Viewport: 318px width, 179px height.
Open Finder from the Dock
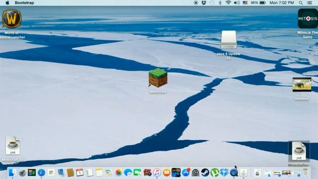pyautogui.click(x=12, y=173)
